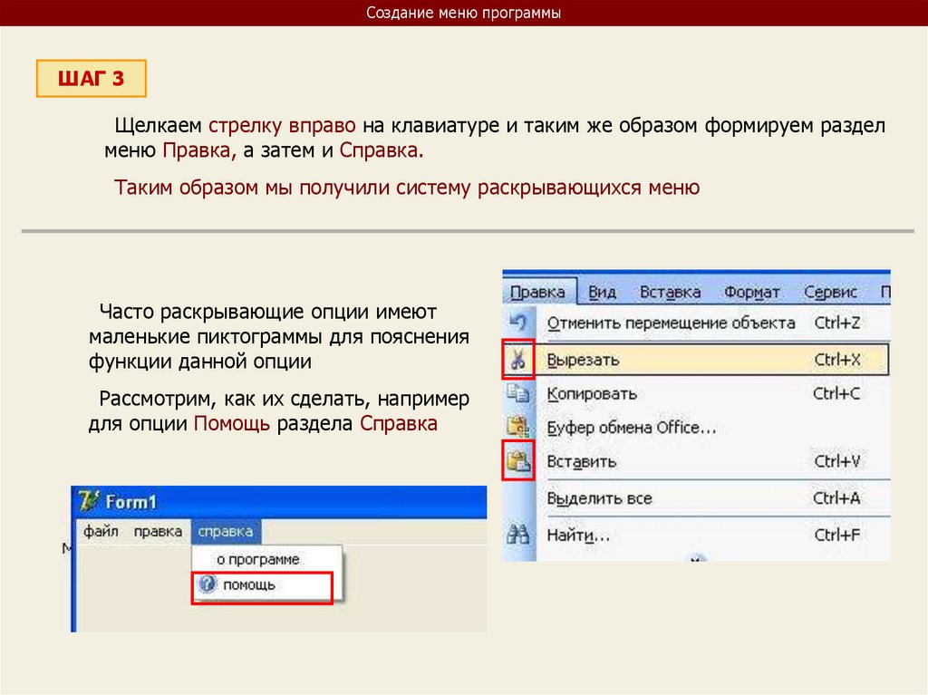Open the Вставка menu
Image resolution: width=928 pixels, height=695 pixels.
670,292
